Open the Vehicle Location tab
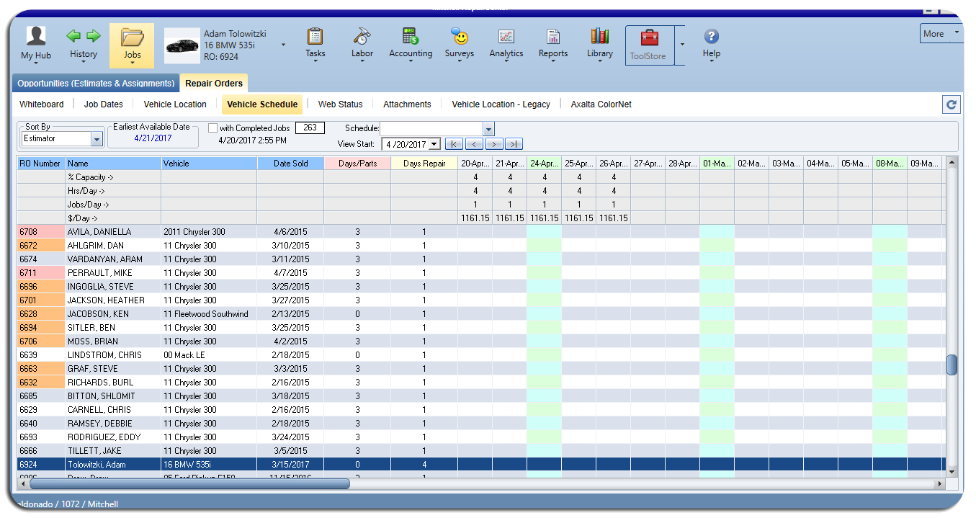976x518 pixels. (175, 104)
